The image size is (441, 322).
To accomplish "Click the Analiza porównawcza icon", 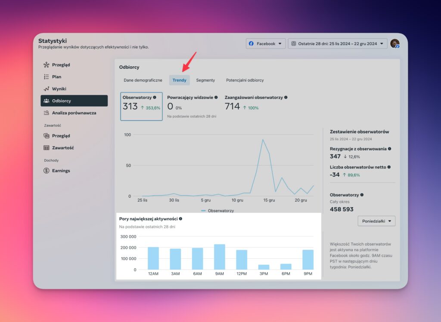I will 47,113.
